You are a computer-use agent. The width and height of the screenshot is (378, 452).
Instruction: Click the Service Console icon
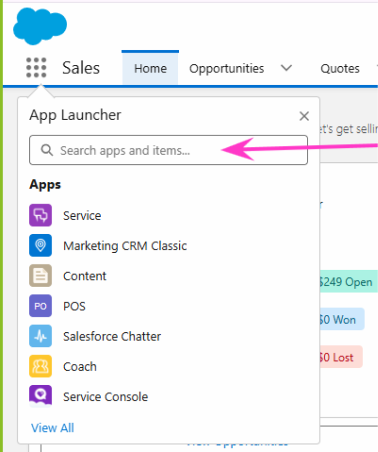(41, 396)
